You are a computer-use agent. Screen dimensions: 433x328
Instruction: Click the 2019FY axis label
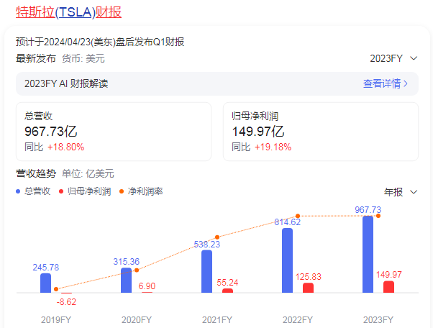click(56, 319)
